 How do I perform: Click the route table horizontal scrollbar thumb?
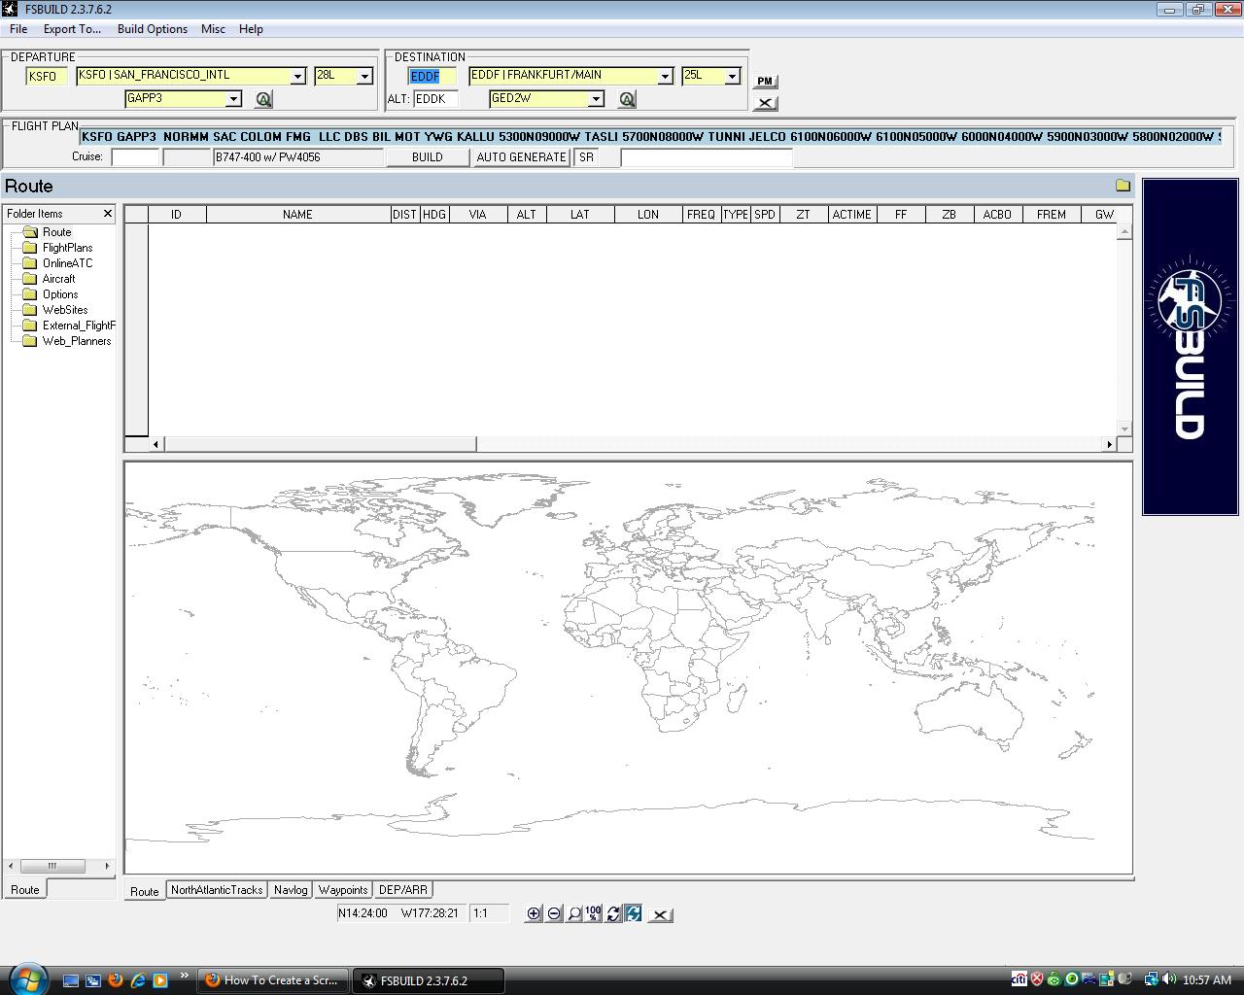(321, 444)
